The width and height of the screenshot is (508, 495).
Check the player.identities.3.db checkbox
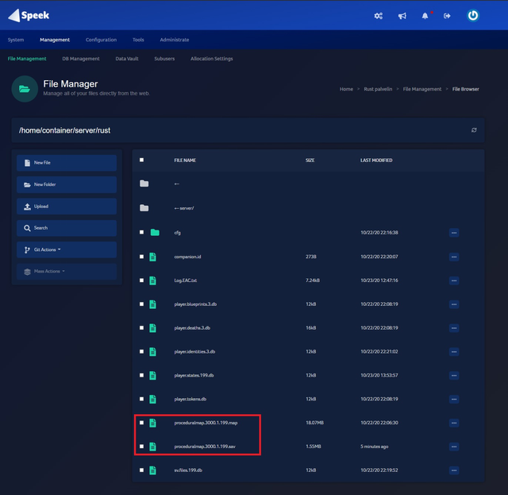(141, 351)
